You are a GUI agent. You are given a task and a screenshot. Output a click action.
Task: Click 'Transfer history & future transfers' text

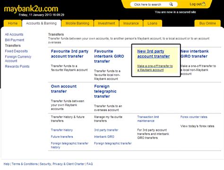pyautogui.click(x=68, y=119)
